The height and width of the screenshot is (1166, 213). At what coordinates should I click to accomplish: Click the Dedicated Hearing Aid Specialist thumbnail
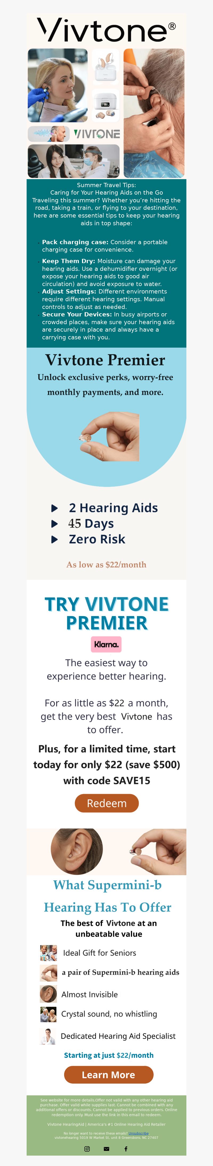[48, 1036]
